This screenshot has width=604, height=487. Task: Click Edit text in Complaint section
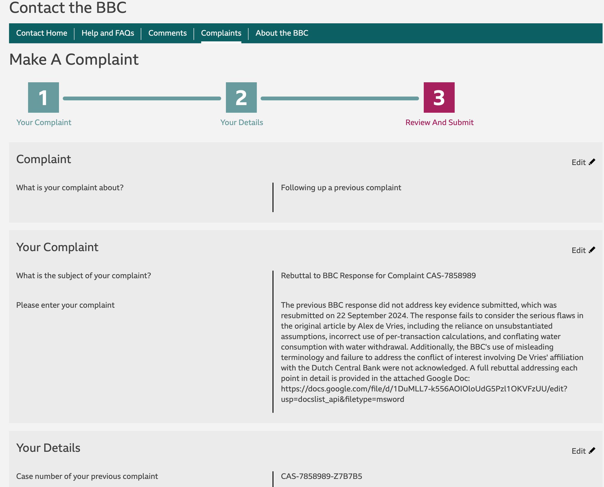[x=578, y=163]
